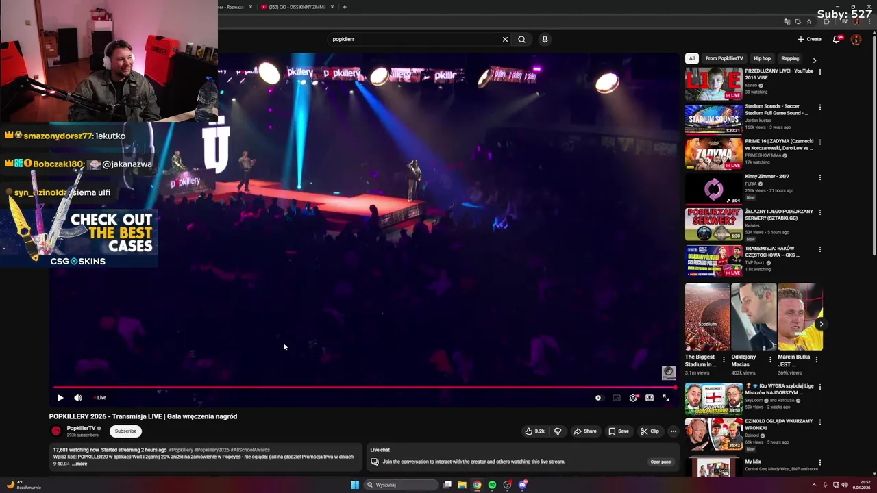This screenshot has width=877, height=493.
Task: Select the Rapping filter chip
Action: (790, 58)
